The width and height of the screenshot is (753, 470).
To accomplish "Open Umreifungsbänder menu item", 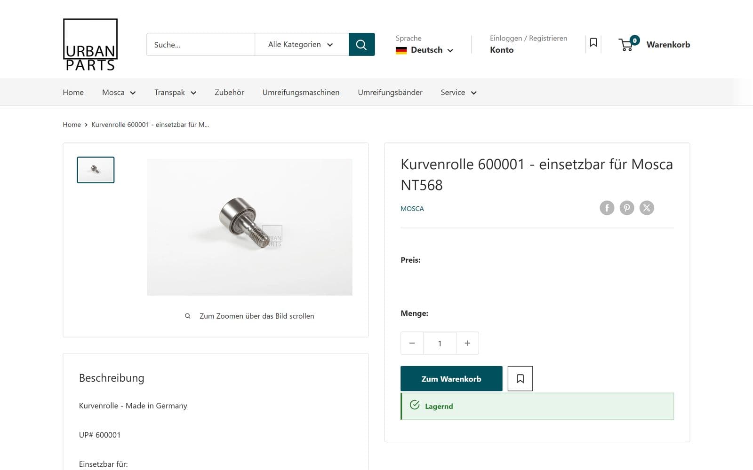I will [390, 93].
